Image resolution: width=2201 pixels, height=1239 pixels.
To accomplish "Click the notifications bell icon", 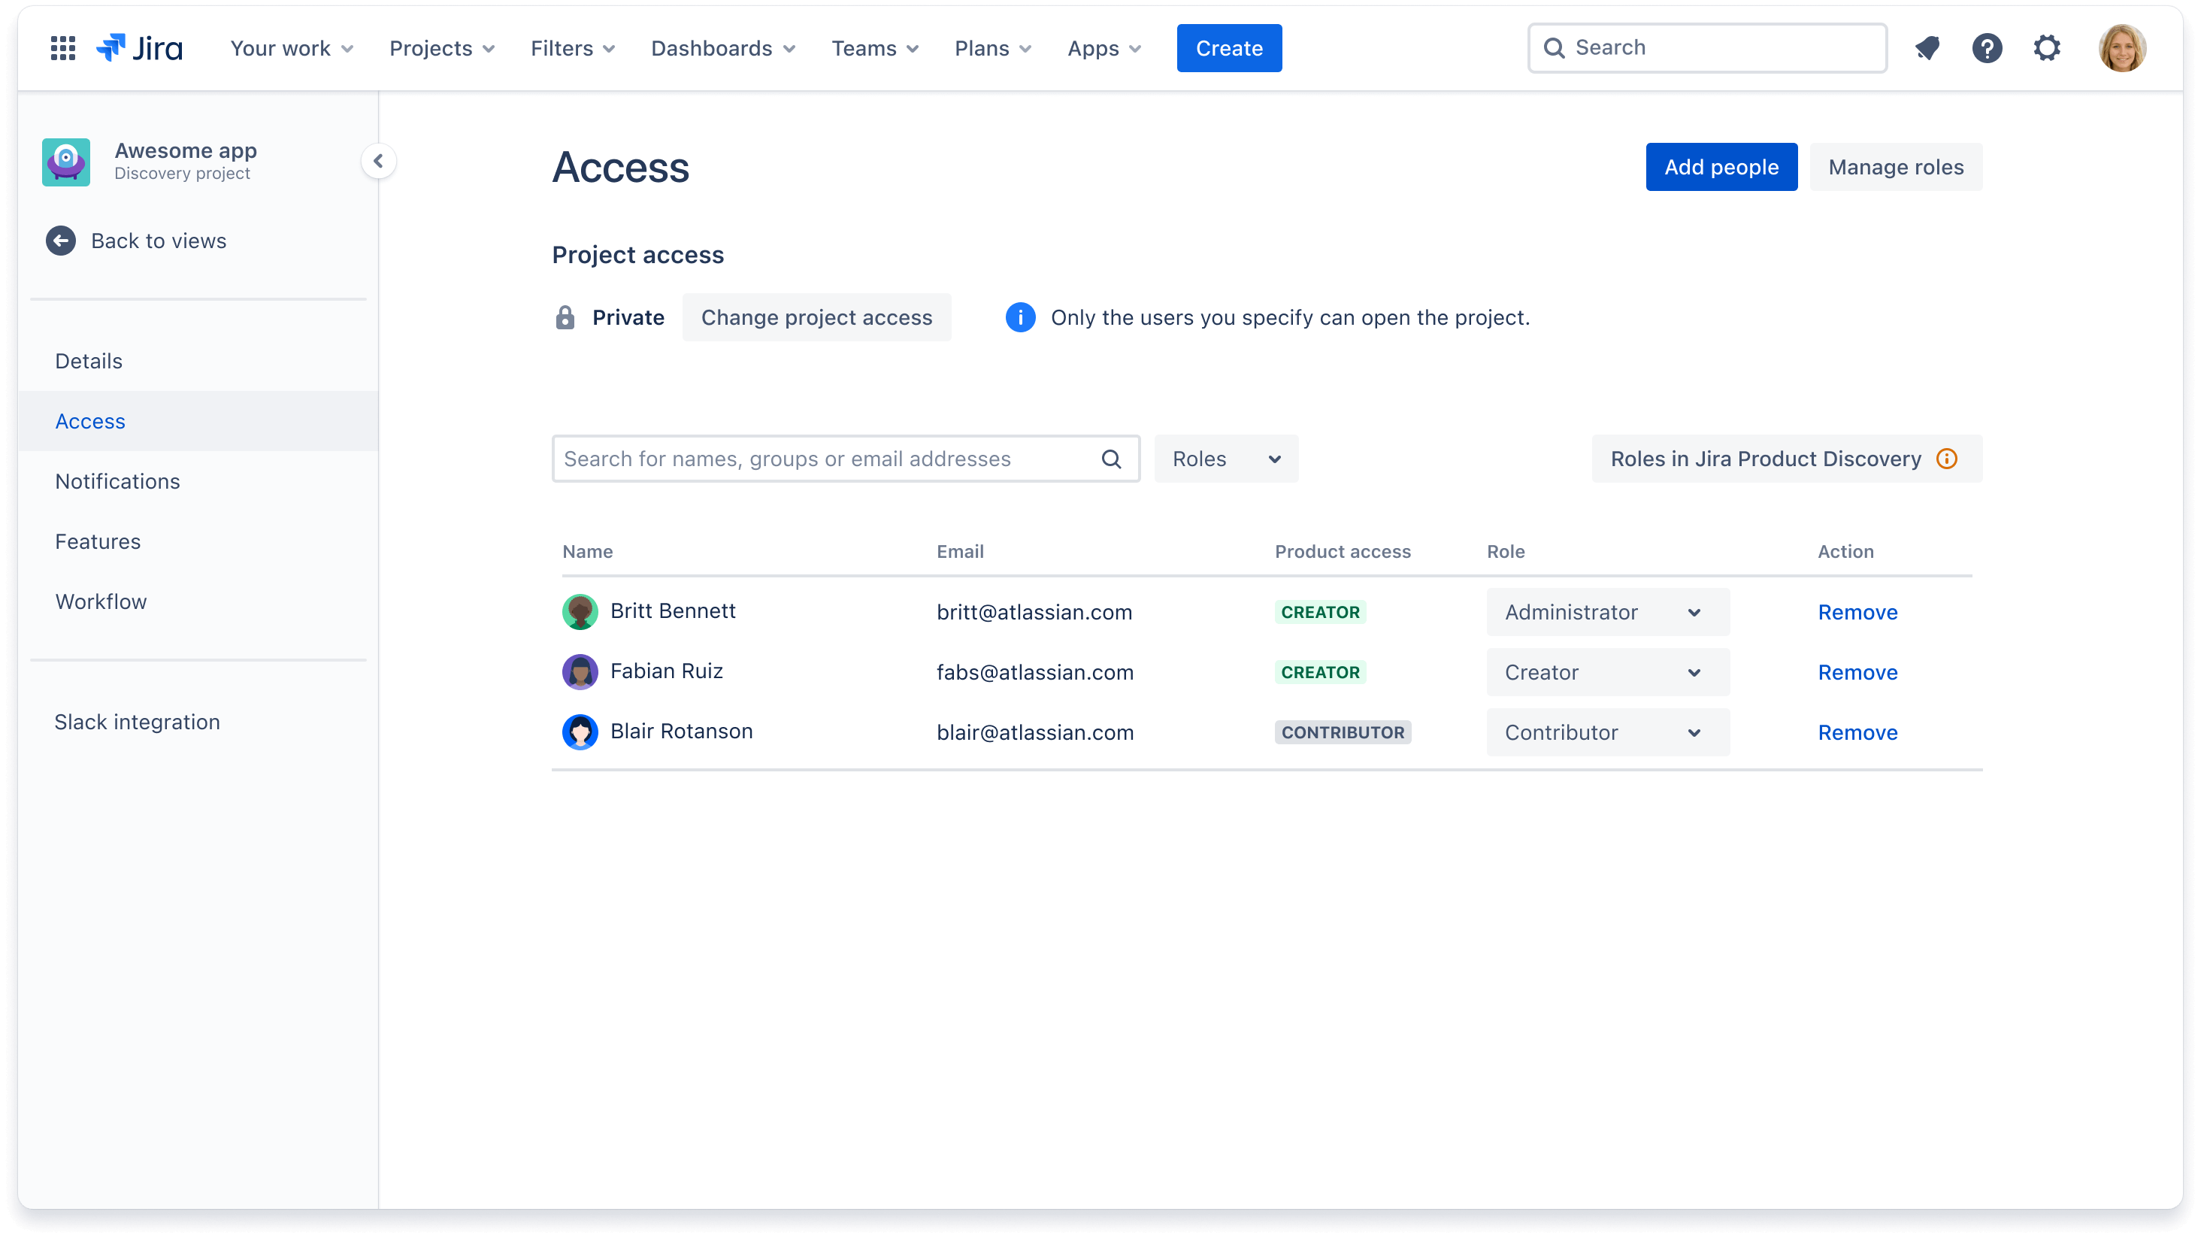I will pos(1929,47).
